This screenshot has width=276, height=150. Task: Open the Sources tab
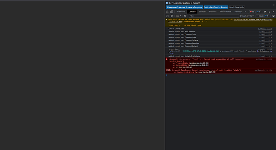(x=202, y=12)
